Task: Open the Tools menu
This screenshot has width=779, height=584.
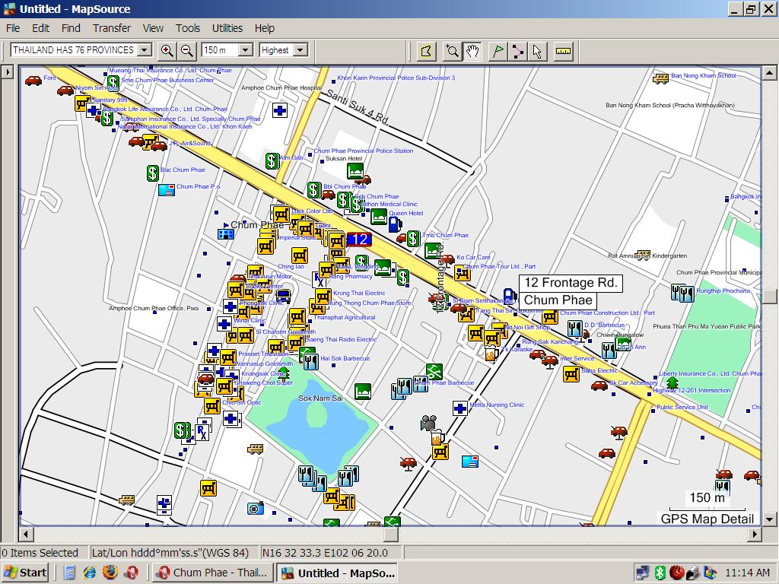Action: tap(188, 28)
